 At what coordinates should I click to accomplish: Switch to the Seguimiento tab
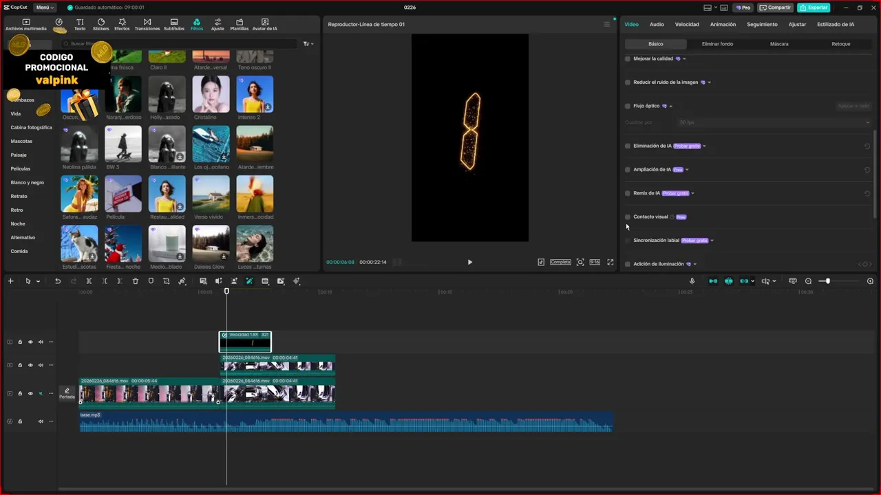click(762, 24)
